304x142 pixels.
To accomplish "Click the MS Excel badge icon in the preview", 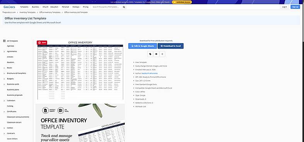I will (61, 110).
